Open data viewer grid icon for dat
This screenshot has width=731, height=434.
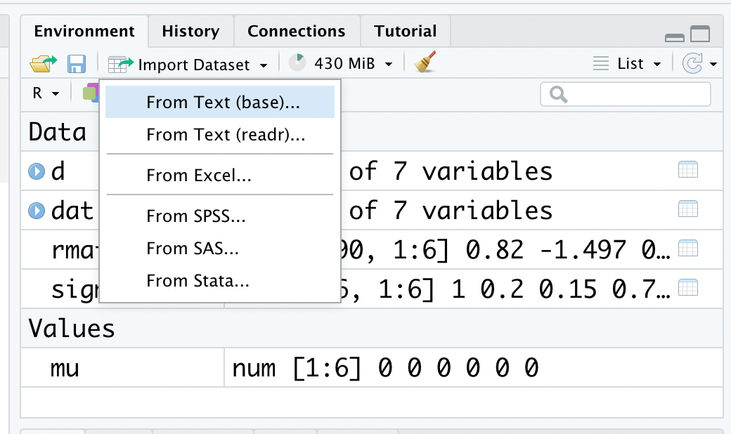tap(687, 209)
